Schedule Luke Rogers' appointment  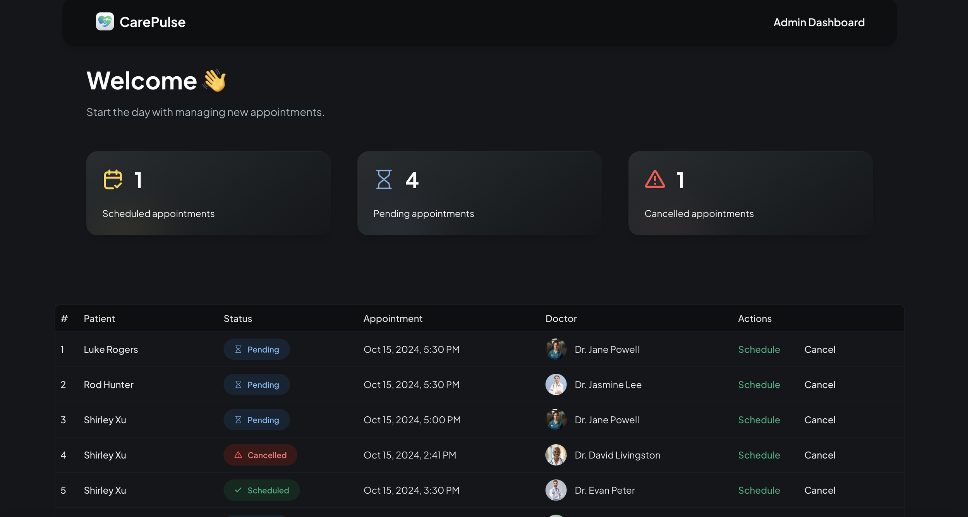pyautogui.click(x=759, y=349)
